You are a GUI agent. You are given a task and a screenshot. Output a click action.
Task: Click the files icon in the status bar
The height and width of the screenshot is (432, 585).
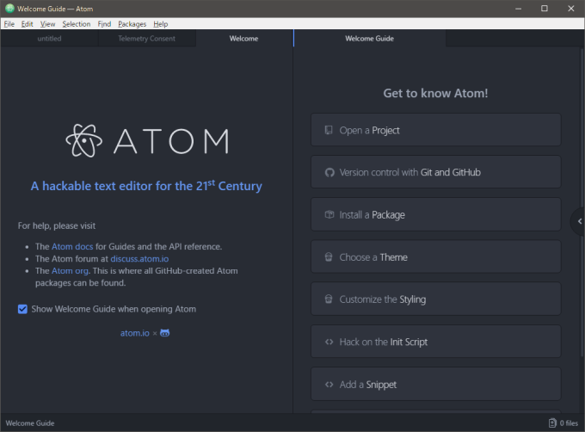pyautogui.click(x=552, y=423)
